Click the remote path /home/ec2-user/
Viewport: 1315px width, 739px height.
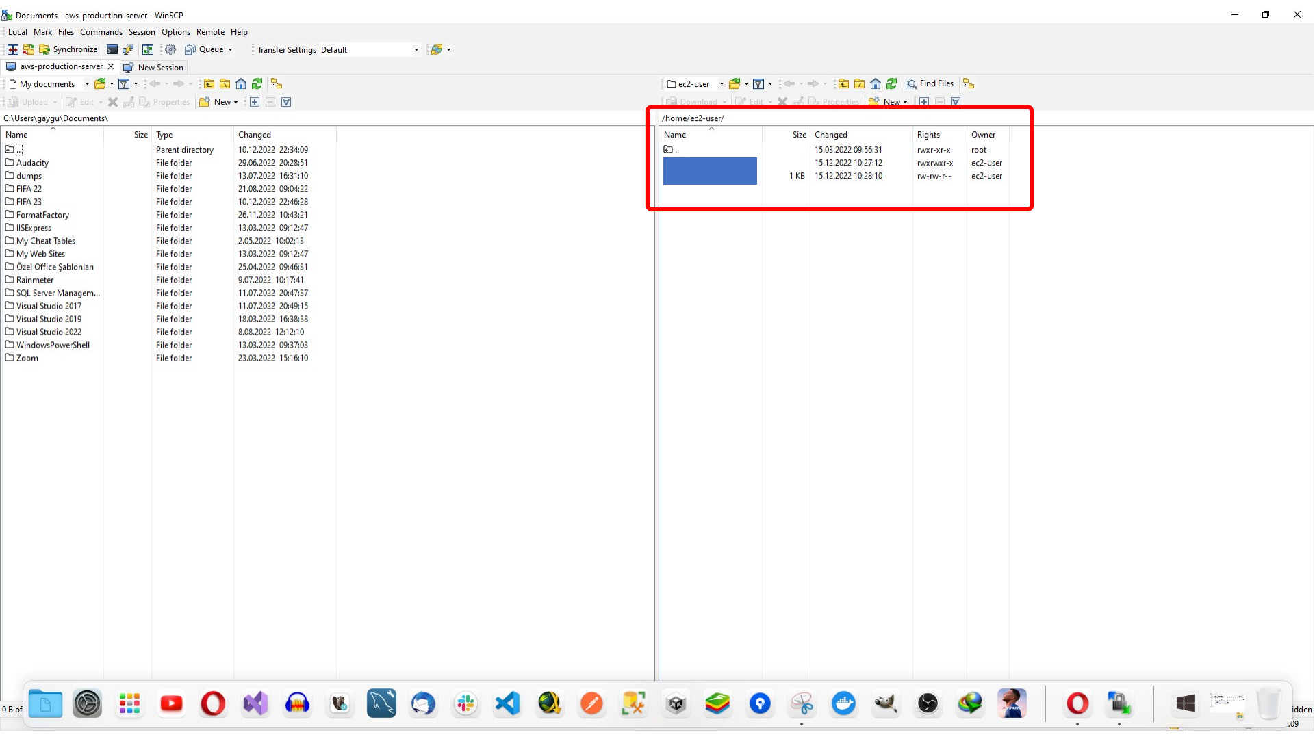tap(693, 118)
